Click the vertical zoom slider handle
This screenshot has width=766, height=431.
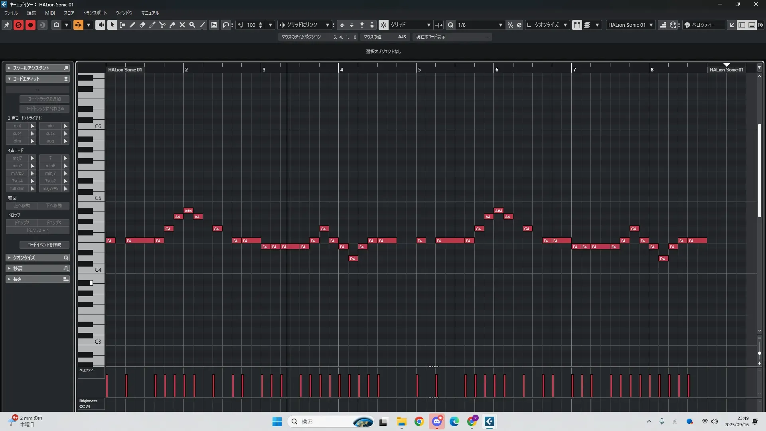pos(759,353)
